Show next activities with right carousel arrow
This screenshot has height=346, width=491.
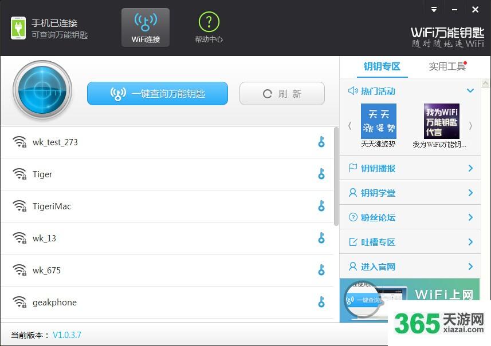click(x=470, y=126)
